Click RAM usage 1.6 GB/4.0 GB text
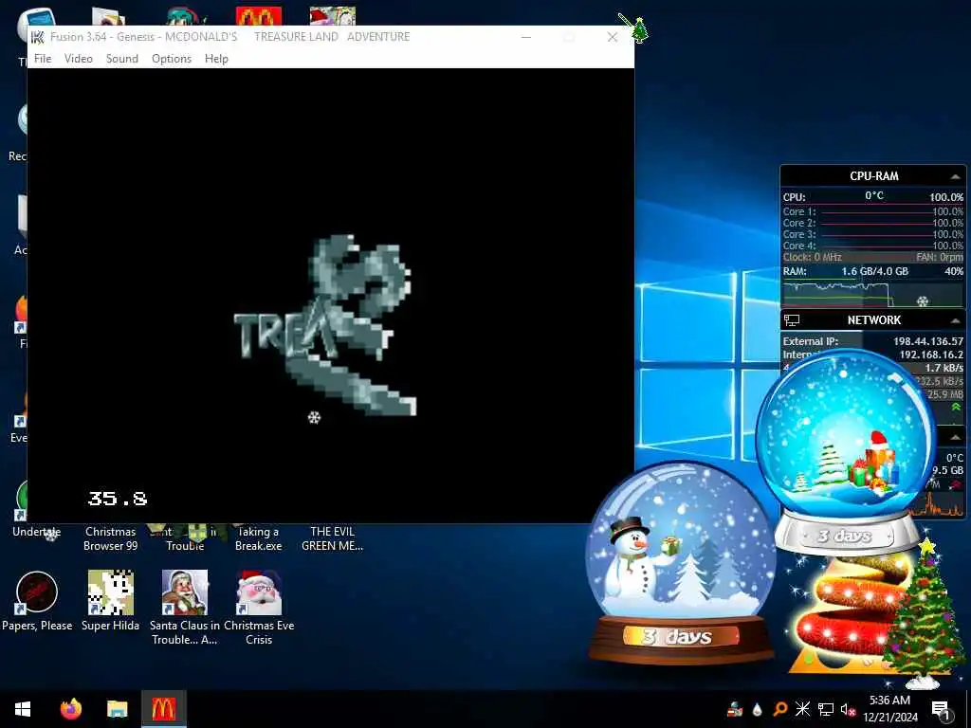The image size is (971, 728). 874,271
